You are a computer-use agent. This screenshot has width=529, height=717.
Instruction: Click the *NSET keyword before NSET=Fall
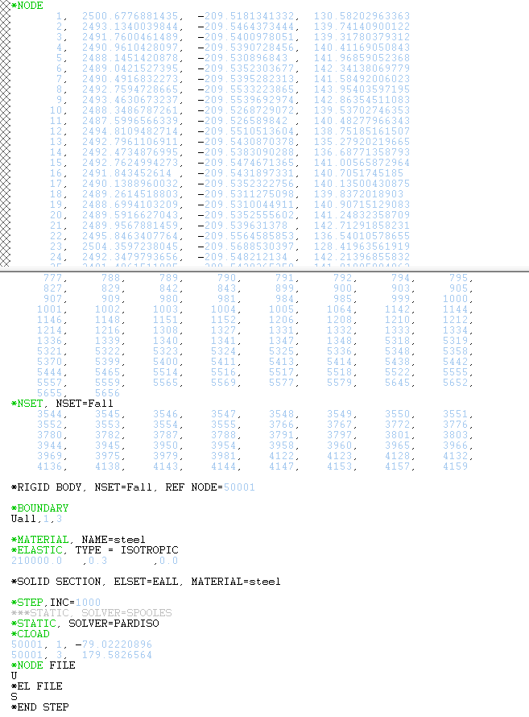pos(27,404)
